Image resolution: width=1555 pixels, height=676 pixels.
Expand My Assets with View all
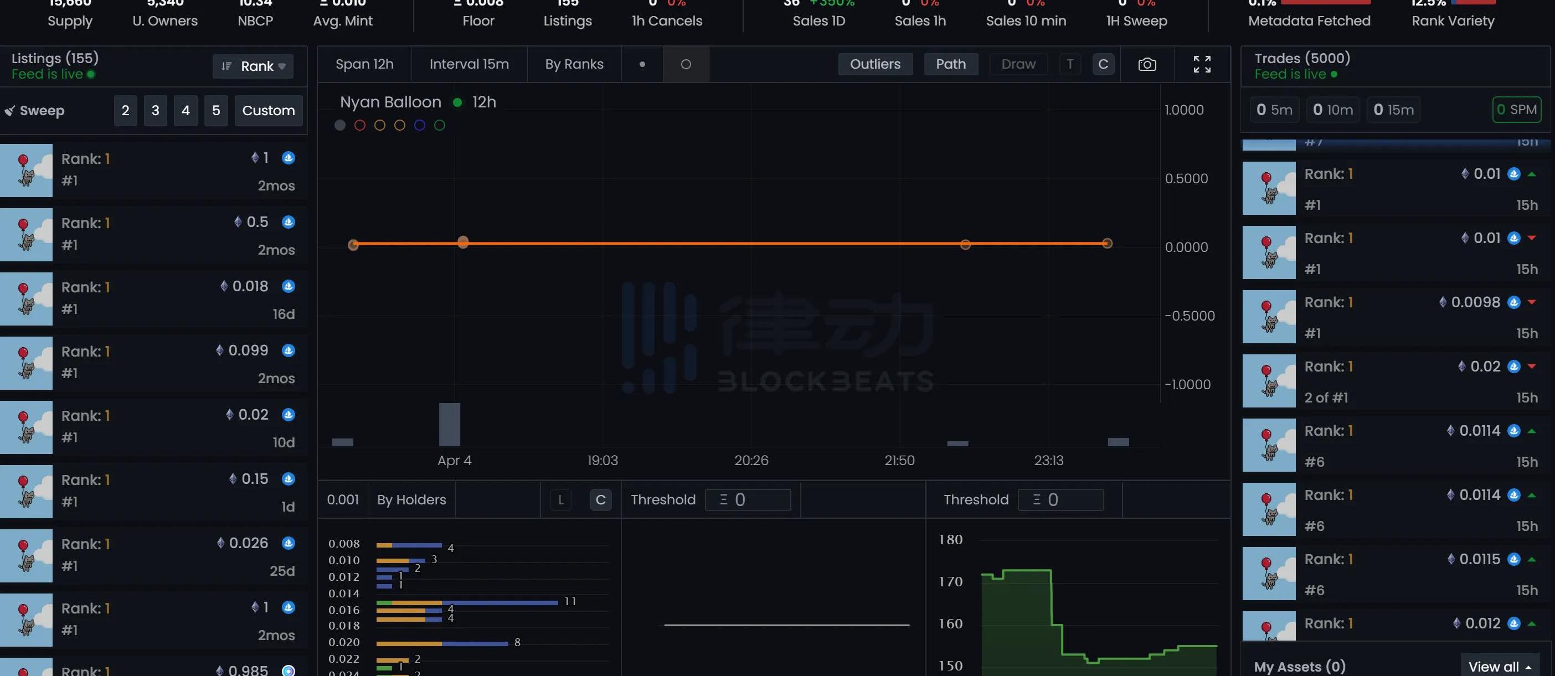click(x=1500, y=667)
